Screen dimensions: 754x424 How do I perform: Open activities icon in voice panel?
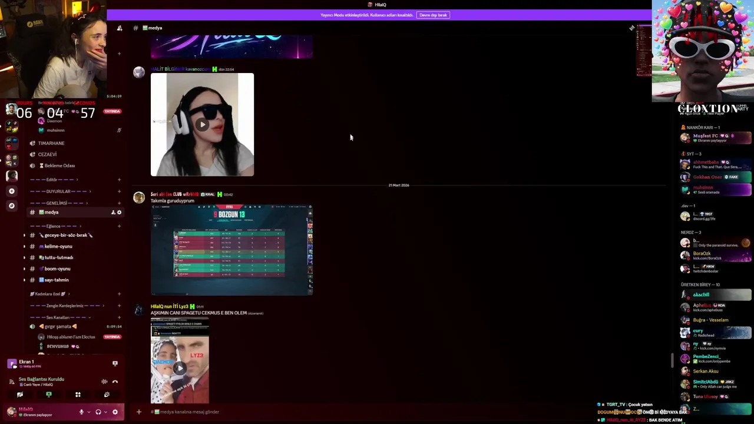point(78,395)
